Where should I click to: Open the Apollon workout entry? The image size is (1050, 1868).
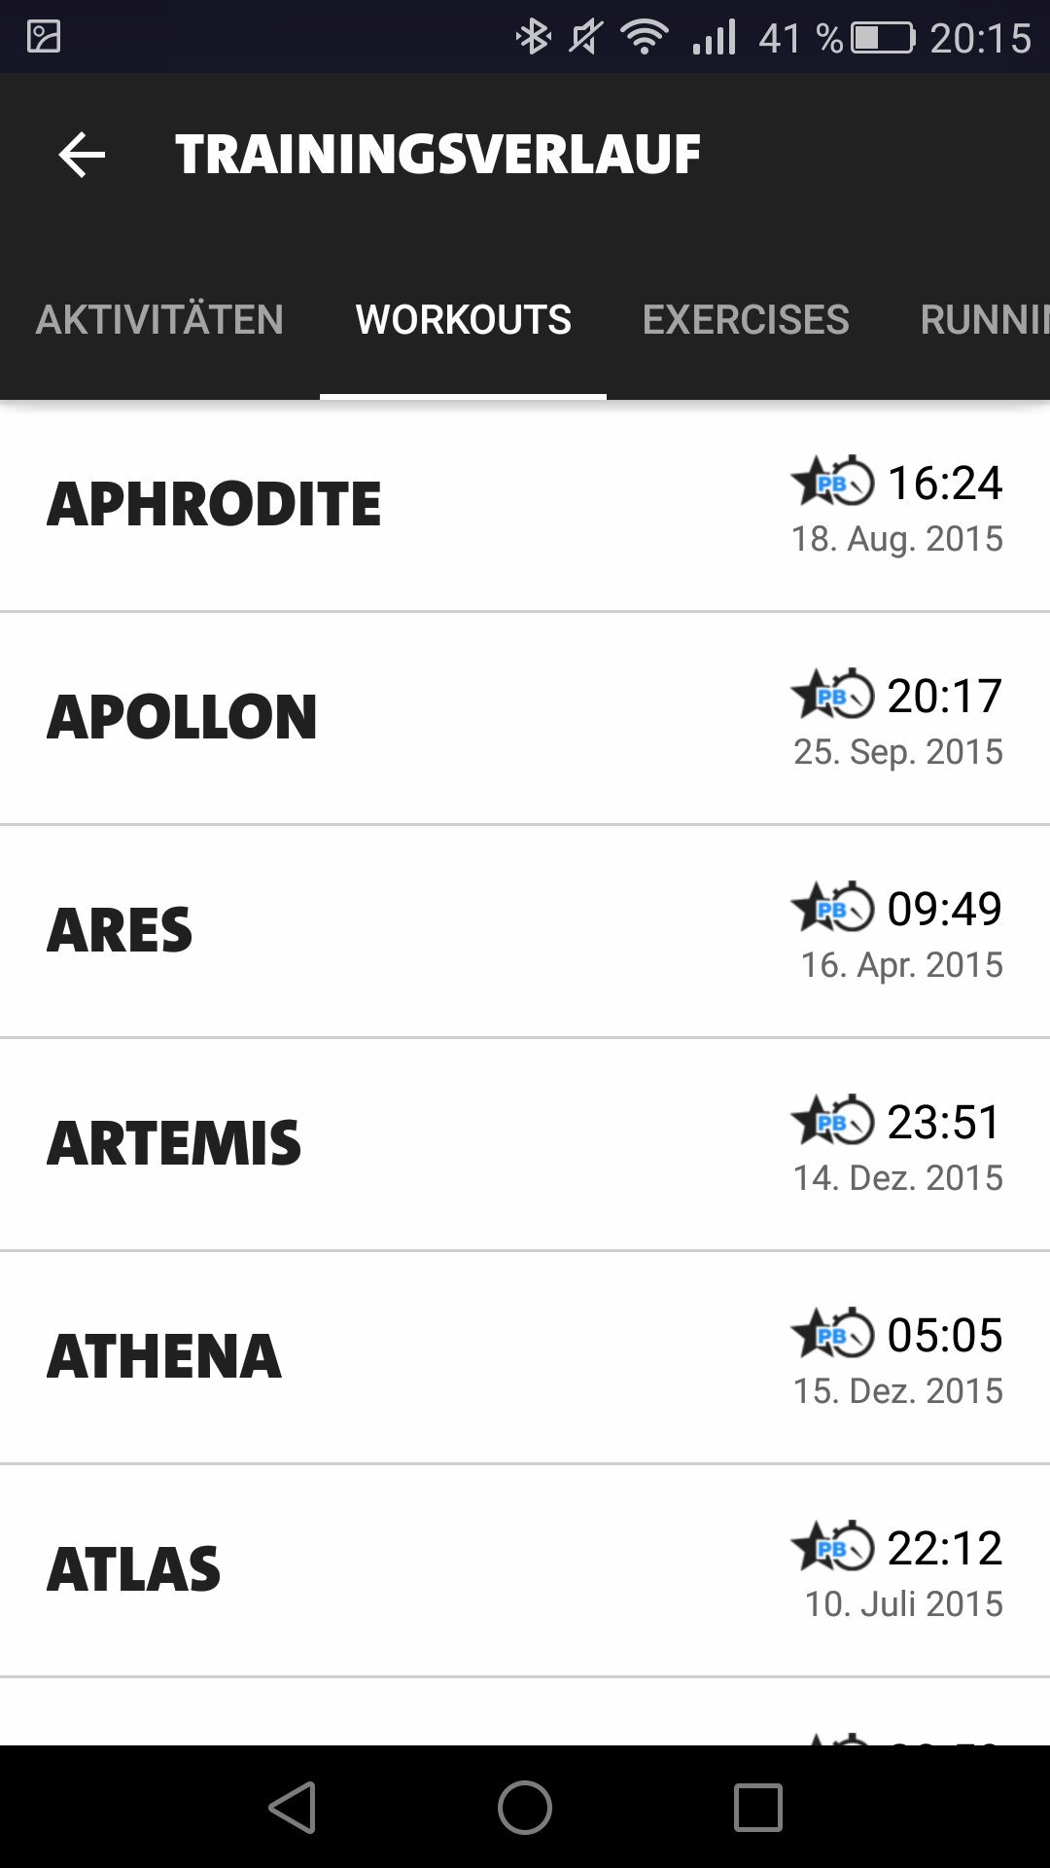point(182,718)
